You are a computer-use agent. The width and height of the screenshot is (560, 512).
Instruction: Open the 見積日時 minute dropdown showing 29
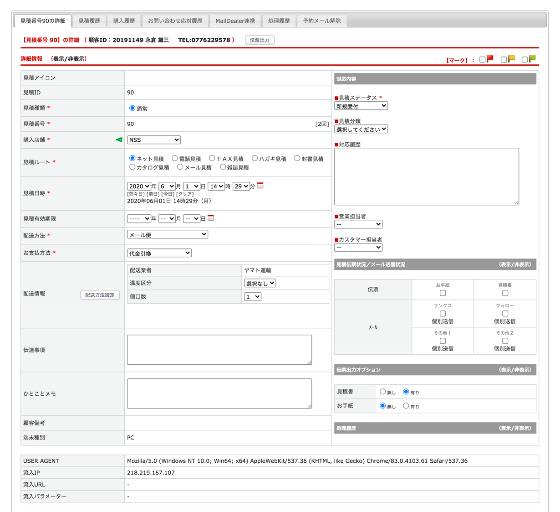[241, 186]
